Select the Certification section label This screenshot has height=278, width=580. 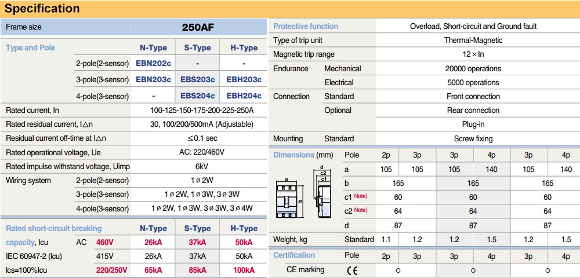(x=294, y=255)
